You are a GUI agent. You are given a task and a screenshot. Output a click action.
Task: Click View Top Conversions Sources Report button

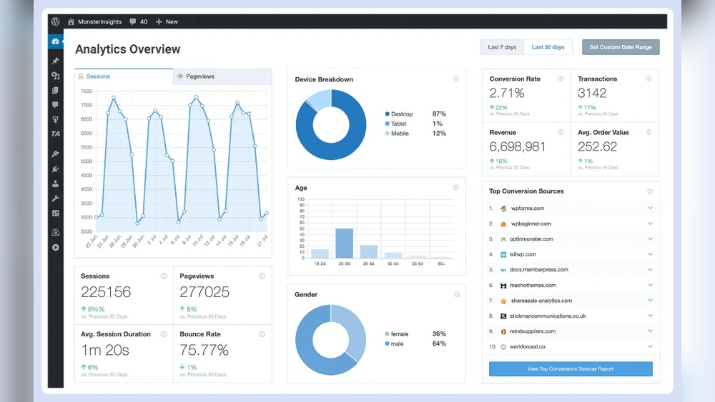(571, 369)
